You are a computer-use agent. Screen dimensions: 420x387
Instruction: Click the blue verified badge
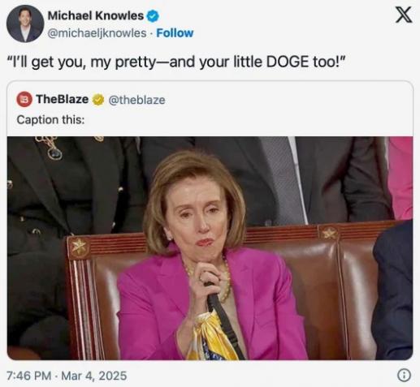pos(153,16)
